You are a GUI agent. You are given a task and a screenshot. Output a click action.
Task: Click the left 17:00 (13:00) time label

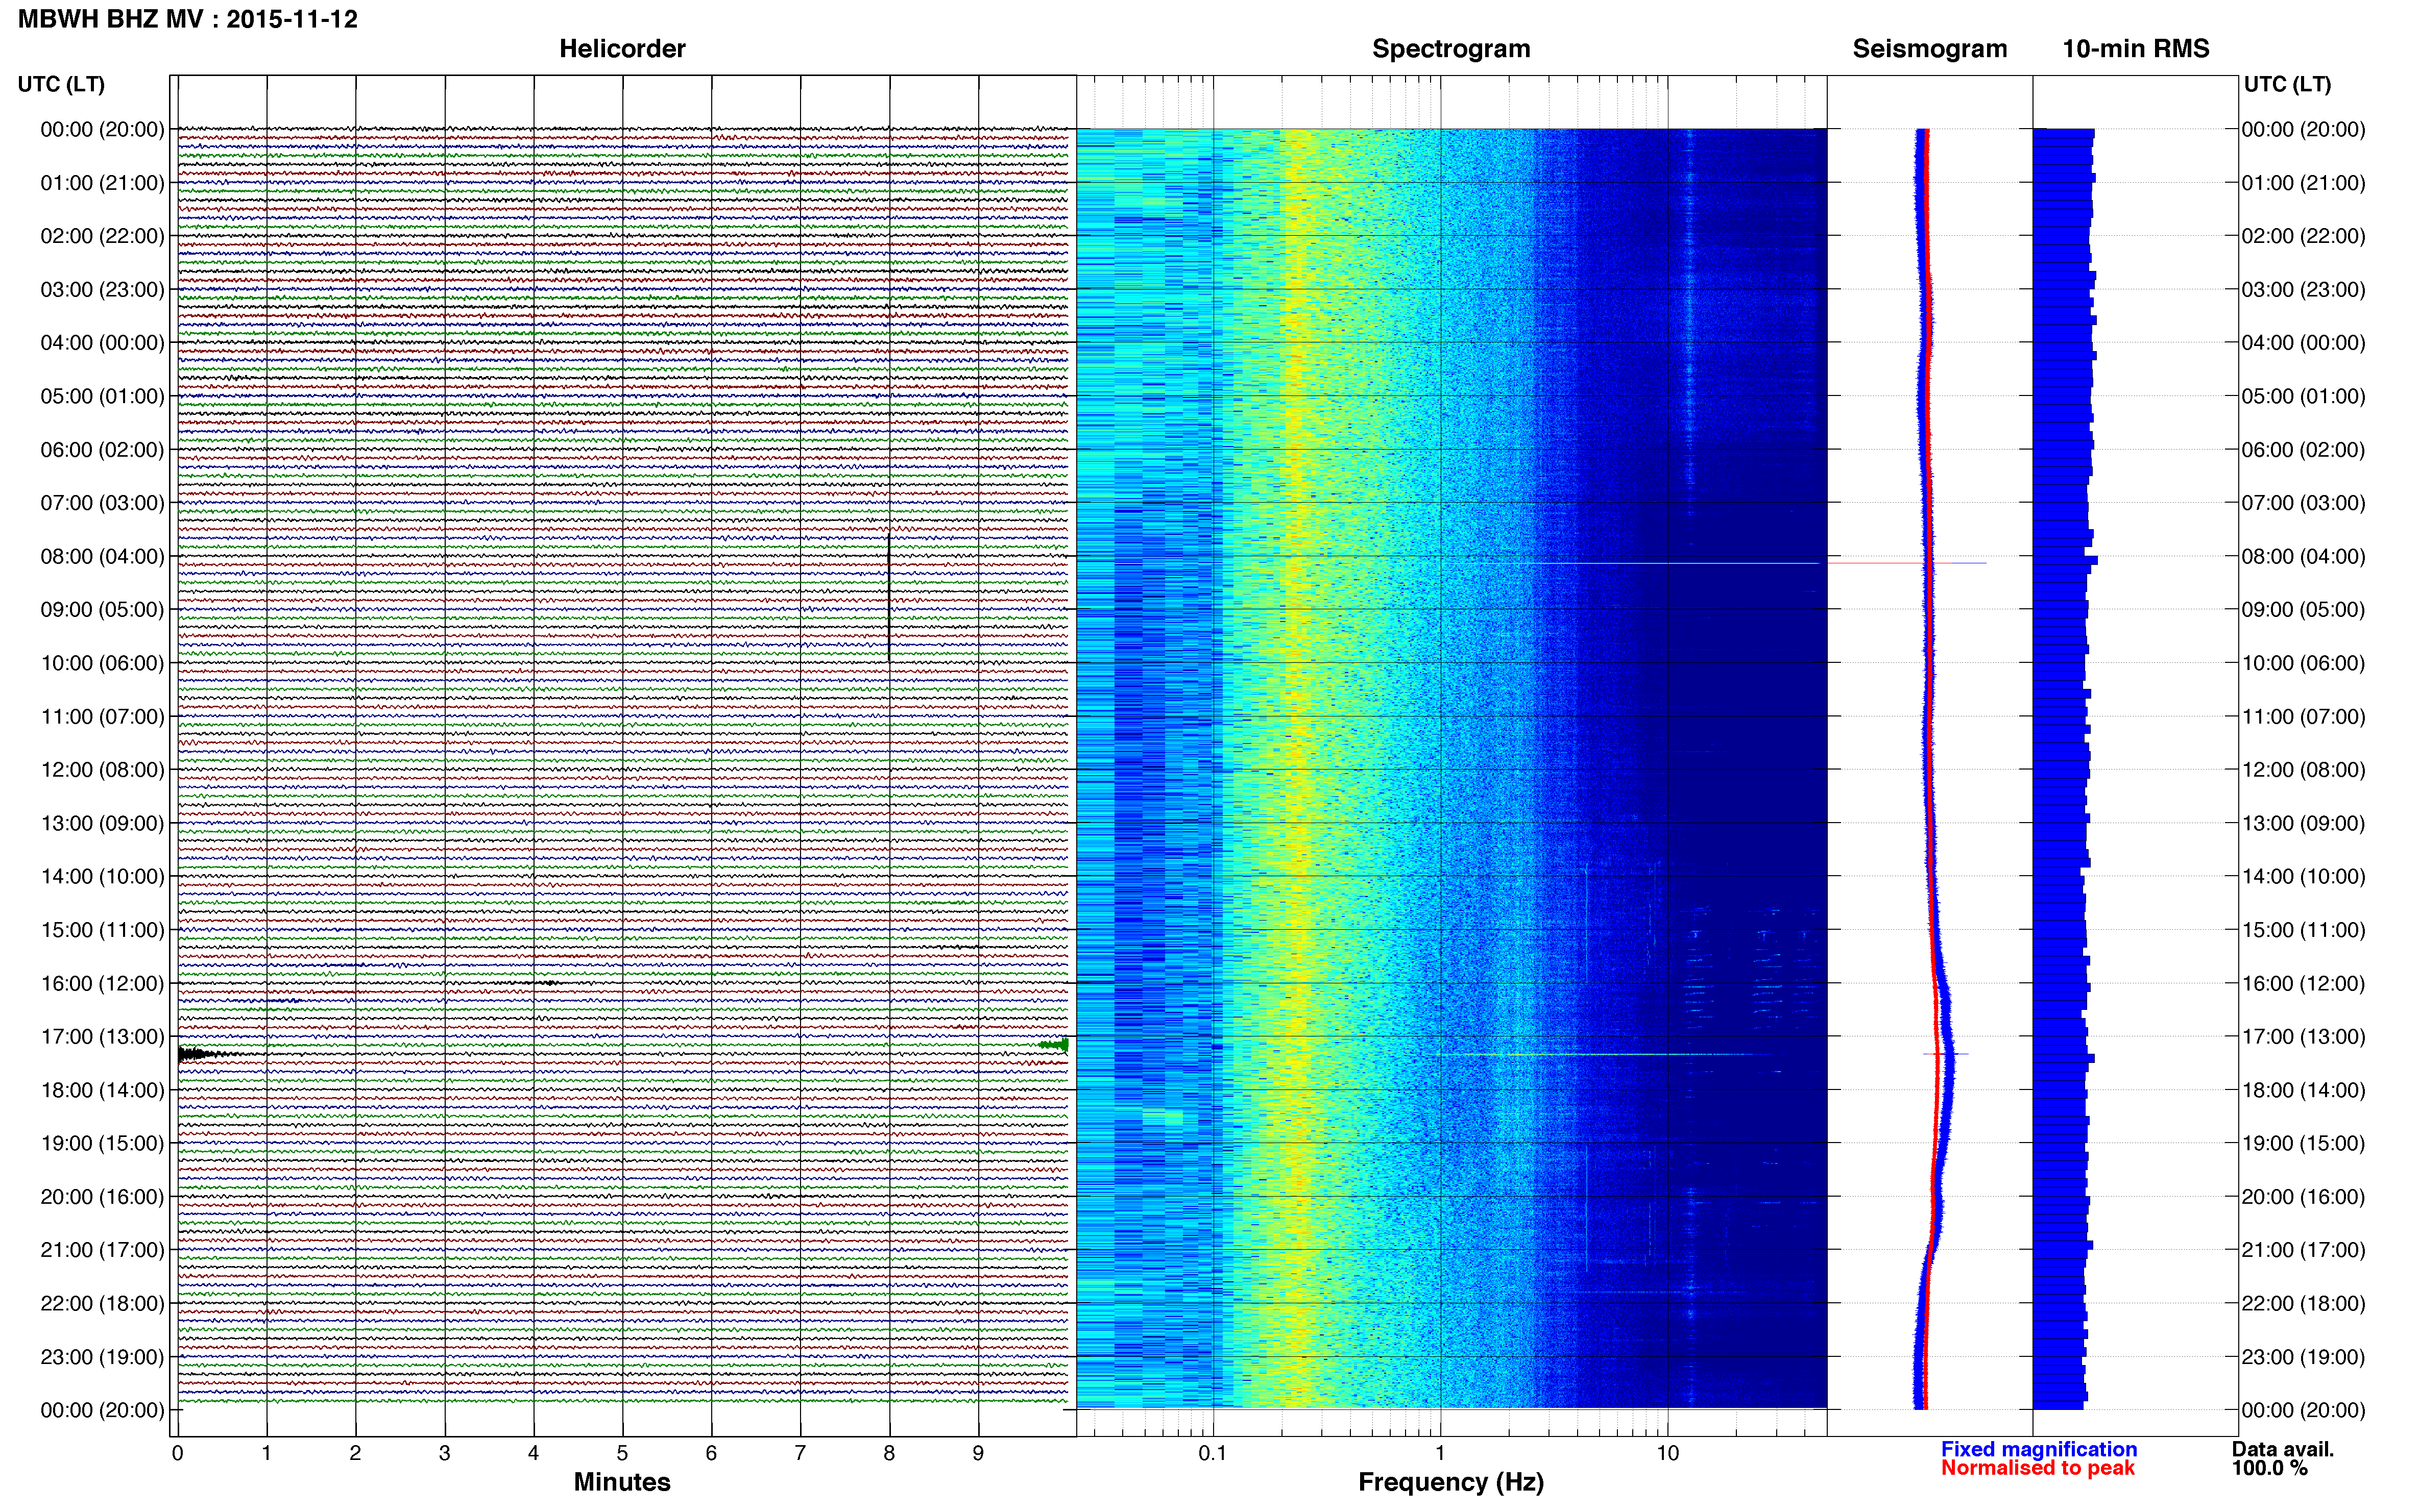102,1036
